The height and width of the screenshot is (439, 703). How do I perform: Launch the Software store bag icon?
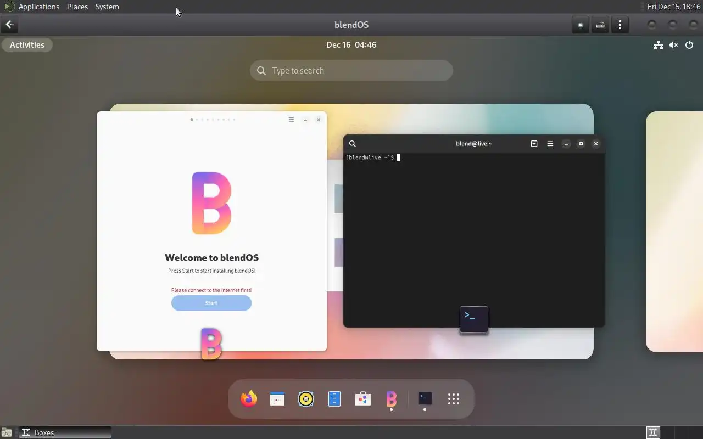tap(363, 399)
